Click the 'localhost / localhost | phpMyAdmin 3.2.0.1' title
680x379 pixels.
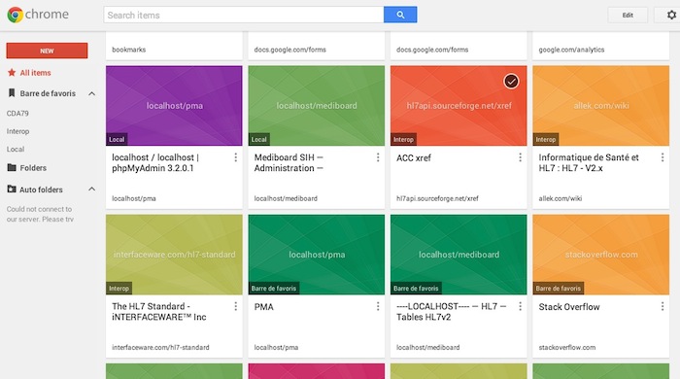point(155,162)
